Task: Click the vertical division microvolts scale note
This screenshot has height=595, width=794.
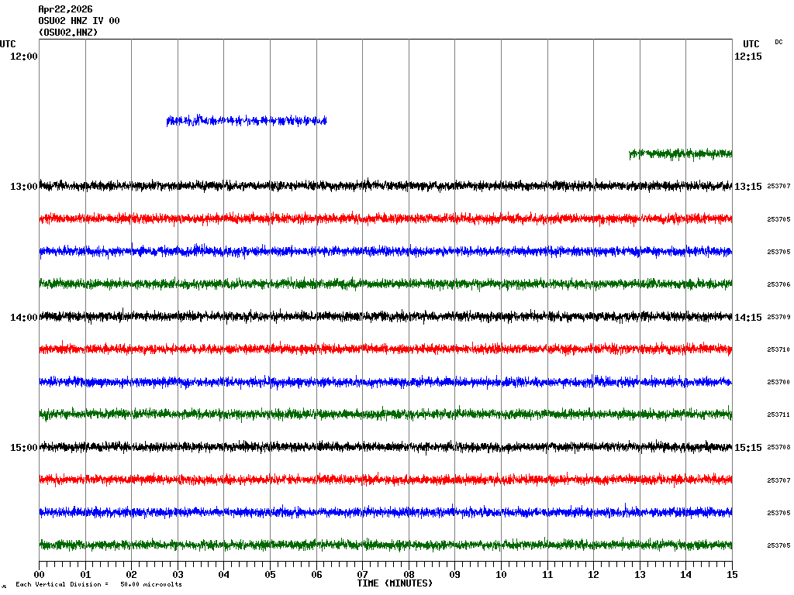Action: coord(98,585)
